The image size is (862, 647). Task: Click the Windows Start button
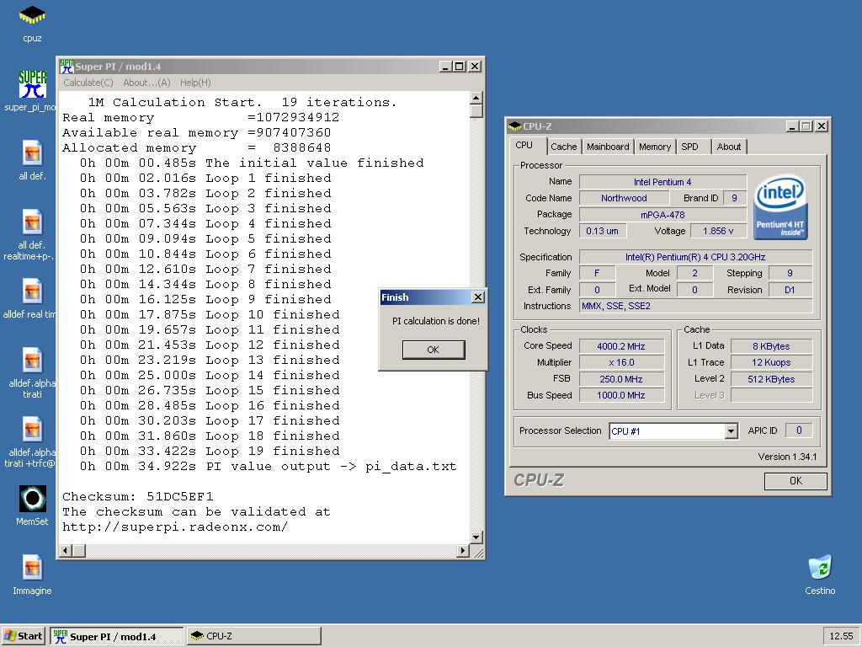click(23, 636)
